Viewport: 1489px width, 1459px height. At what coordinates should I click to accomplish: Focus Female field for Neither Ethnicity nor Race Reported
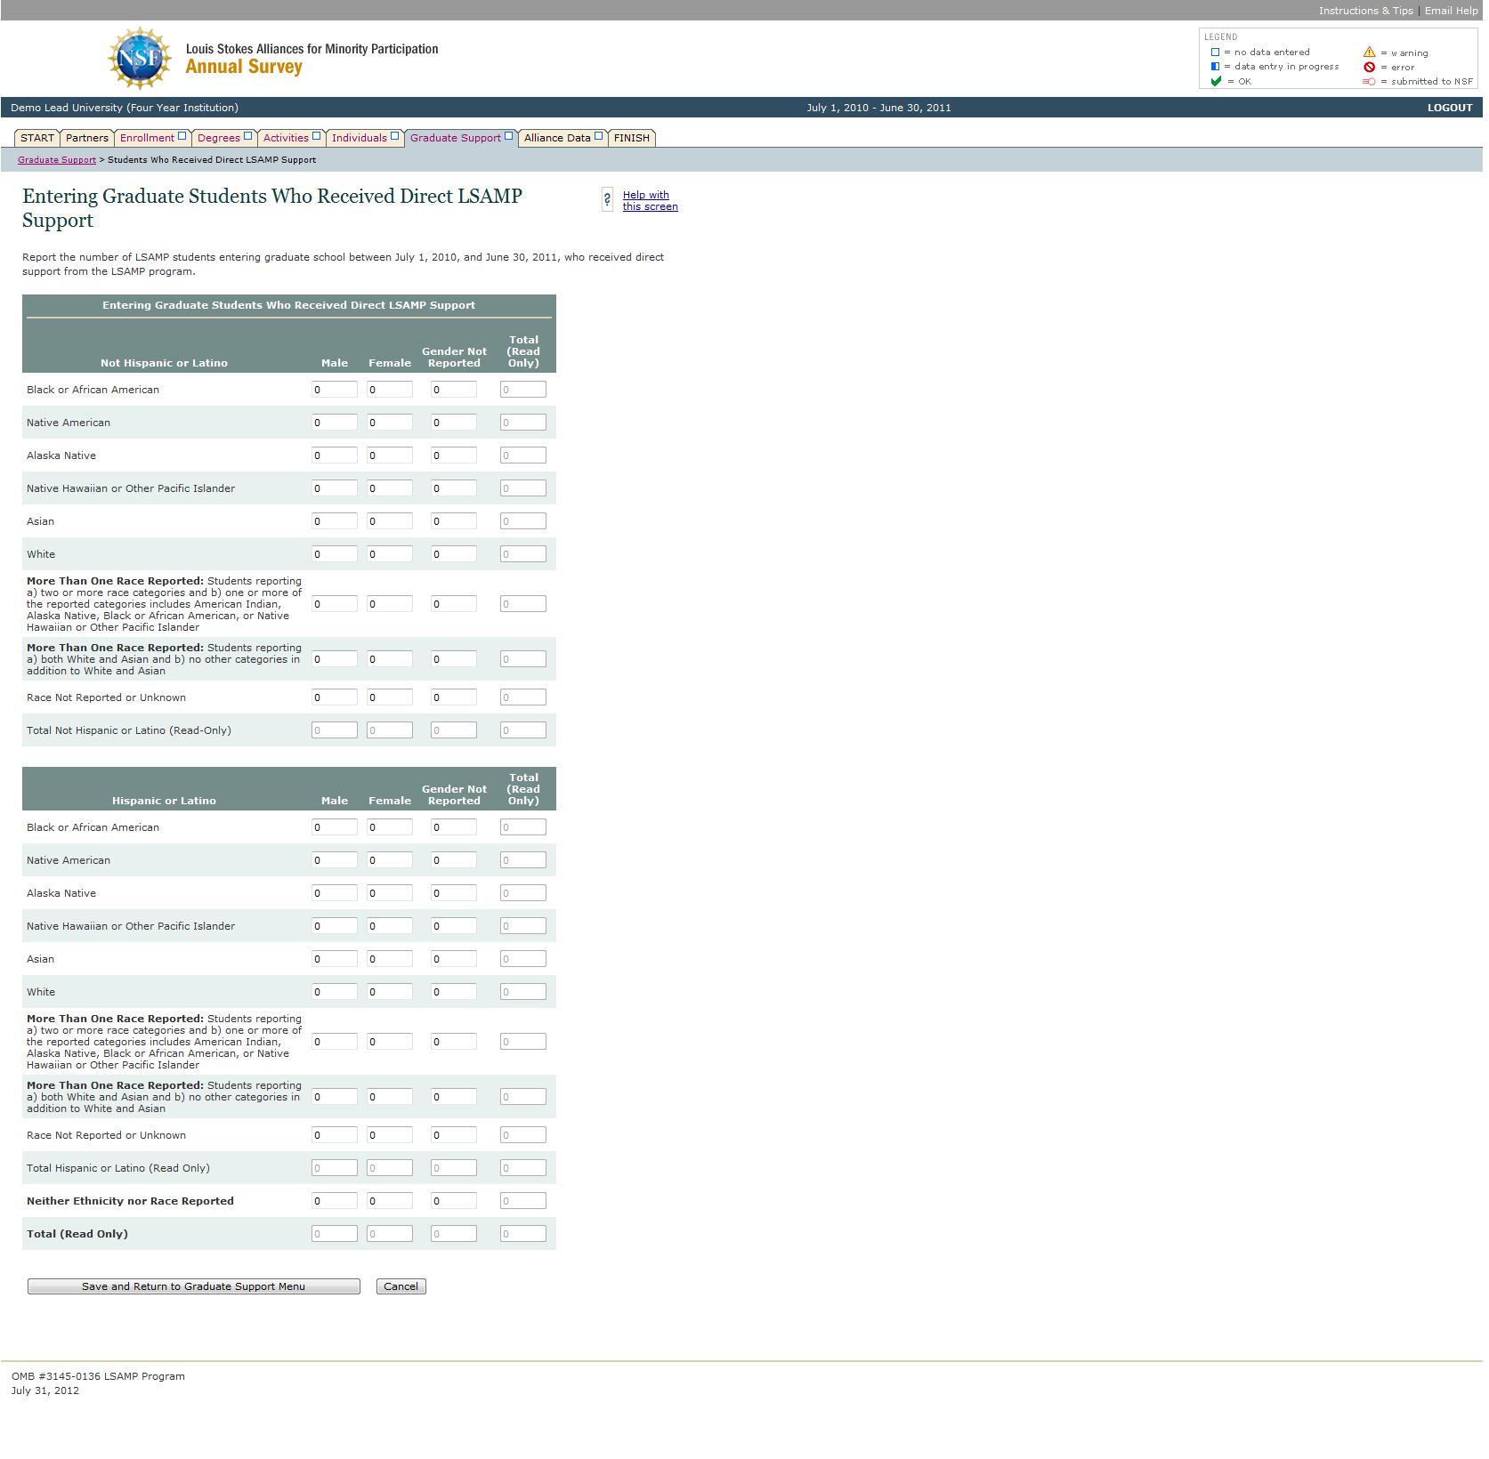pyautogui.click(x=389, y=1201)
